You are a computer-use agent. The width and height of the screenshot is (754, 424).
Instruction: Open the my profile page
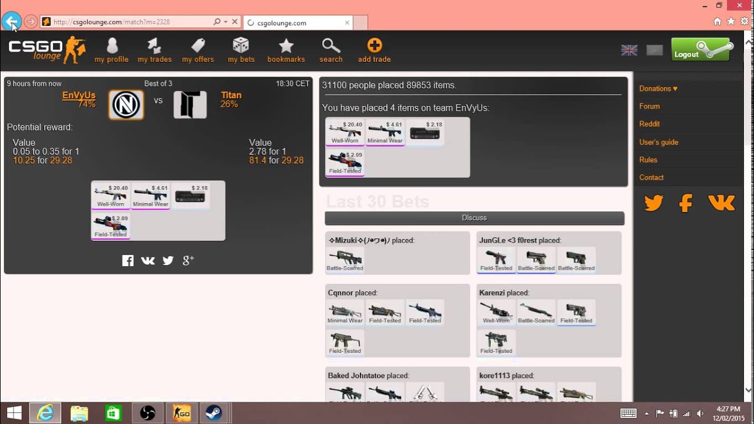(111, 50)
